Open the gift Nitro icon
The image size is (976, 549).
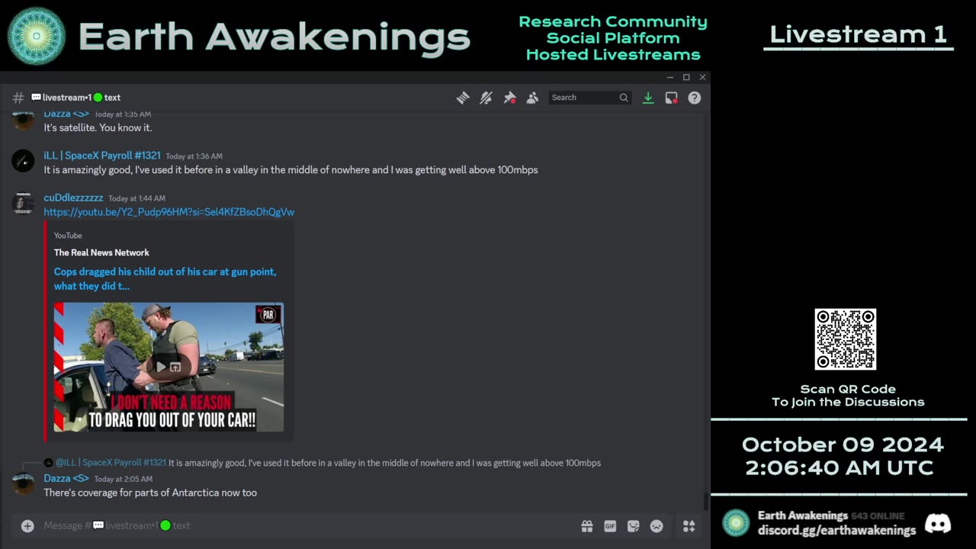586,526
